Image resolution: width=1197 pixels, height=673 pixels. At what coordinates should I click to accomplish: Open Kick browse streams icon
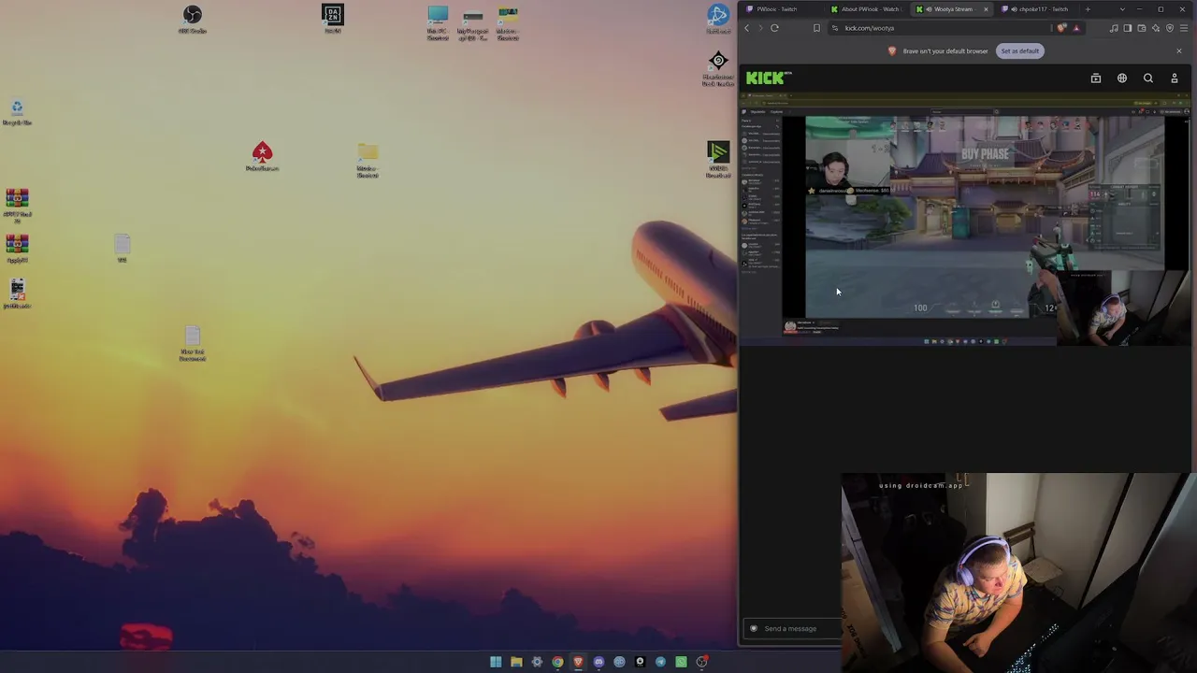(1096, 79)
